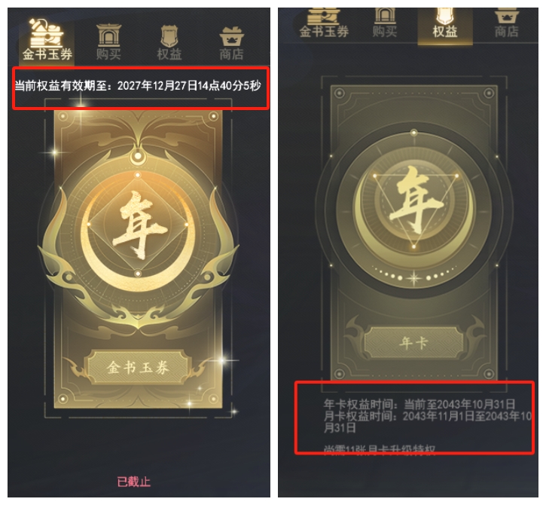Click the 月卡权益时间 text line
The width and height of the screenshot is (546, 505).
428,421
